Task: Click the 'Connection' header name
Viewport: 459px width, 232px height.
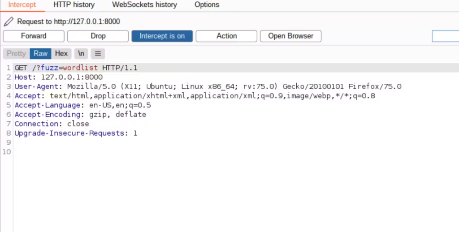Action: click(37, 124)
